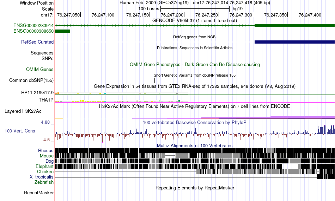Click the RP11-219G17.9 expression label

(37, 93)
